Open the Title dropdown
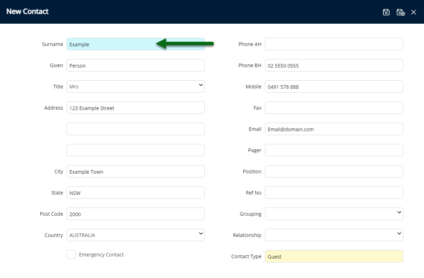This screenshot has width=424, height=278. 135,87
